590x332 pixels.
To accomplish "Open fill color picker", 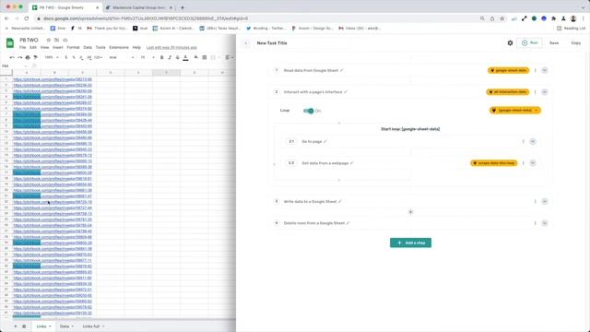I will point(196,57).
